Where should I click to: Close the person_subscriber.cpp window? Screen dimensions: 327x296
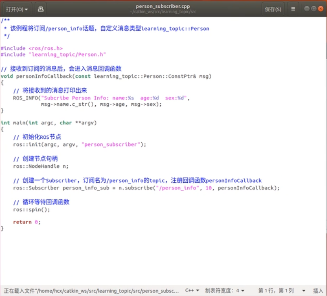(321, 8)
